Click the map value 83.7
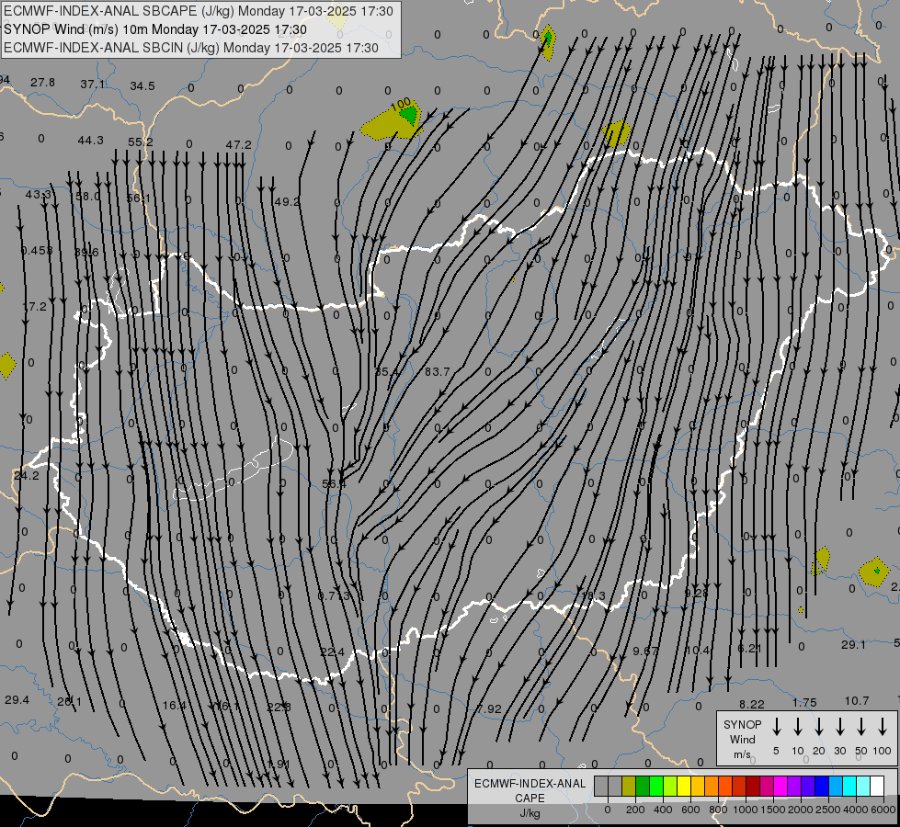This screenshot has height=827, width=900. point(438,372)
